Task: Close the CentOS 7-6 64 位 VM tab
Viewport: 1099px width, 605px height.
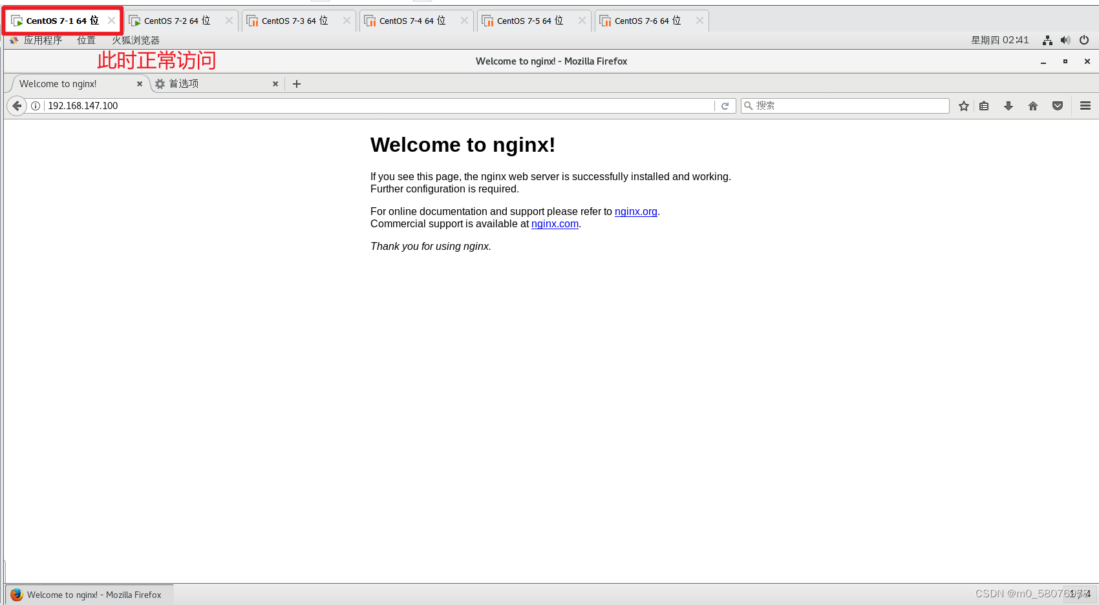Action: coord(699,21)
